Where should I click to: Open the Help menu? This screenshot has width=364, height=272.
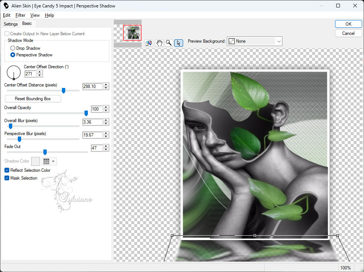coord(49,15)
